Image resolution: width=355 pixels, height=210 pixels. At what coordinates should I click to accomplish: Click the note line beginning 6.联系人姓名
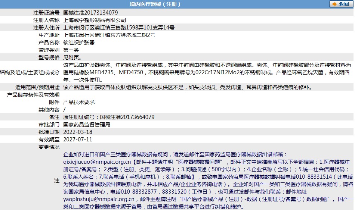tap(208, 177)
